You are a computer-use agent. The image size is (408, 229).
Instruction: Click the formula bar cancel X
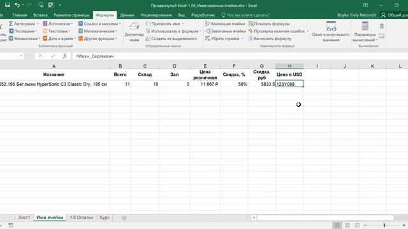(x=40, y=56)
